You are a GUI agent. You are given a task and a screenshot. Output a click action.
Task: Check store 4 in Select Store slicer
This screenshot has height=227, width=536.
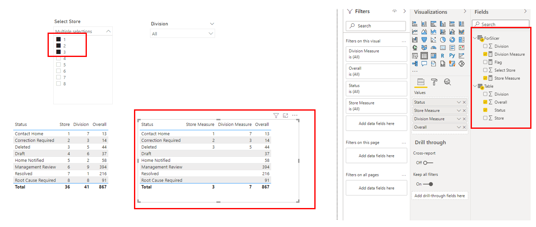[58, 59]
